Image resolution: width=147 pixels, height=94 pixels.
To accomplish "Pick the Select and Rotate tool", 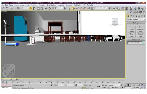I will (x=50, y=9).
